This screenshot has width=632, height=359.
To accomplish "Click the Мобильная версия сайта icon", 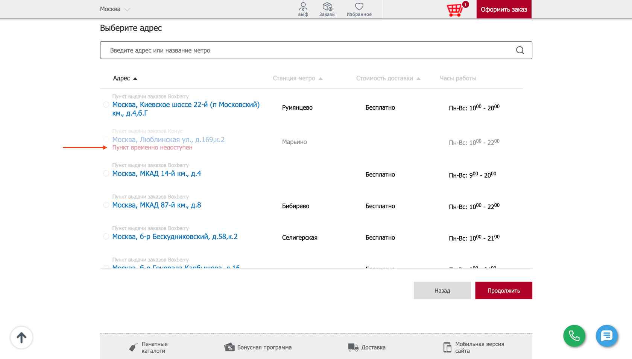I will click(447, 347).
